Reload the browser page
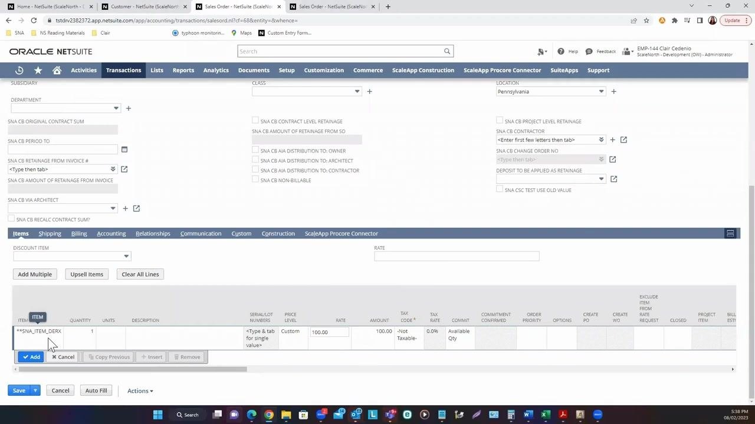The width and height of the screenshot is (755, 424). pos(34,20)
